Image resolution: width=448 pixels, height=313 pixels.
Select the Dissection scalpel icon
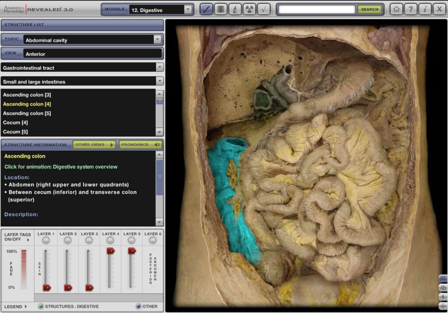(x=206, y=9)
